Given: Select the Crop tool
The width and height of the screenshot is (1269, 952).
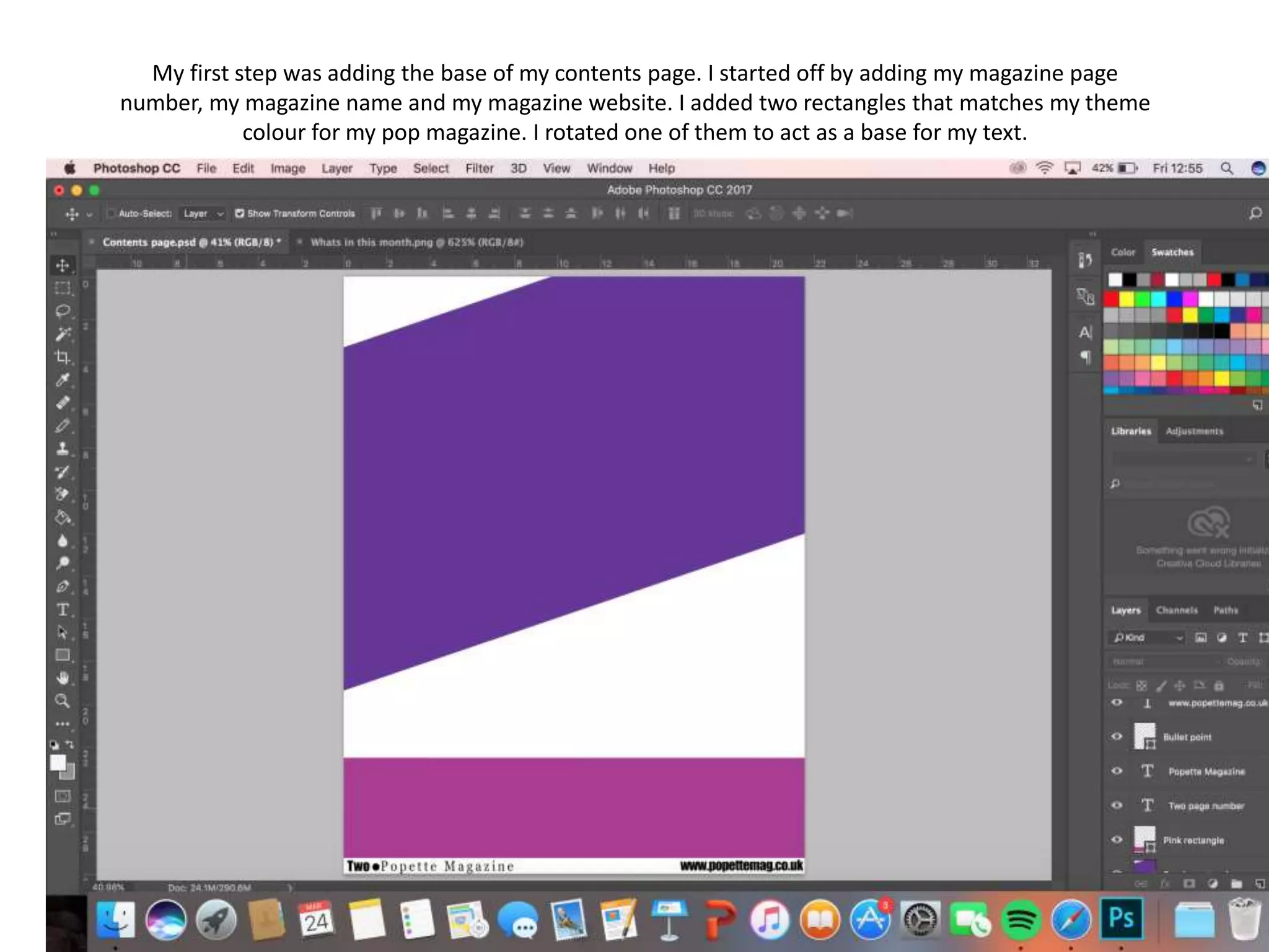Looking at the screenshot, I should 62,357.
